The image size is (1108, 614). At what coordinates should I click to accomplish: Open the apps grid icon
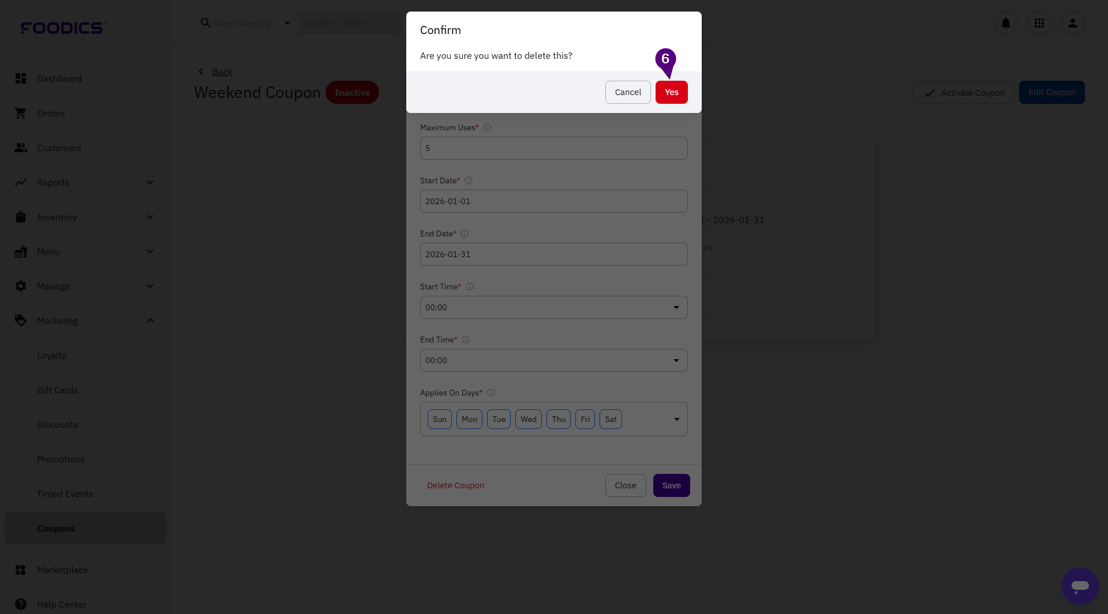1039,23
